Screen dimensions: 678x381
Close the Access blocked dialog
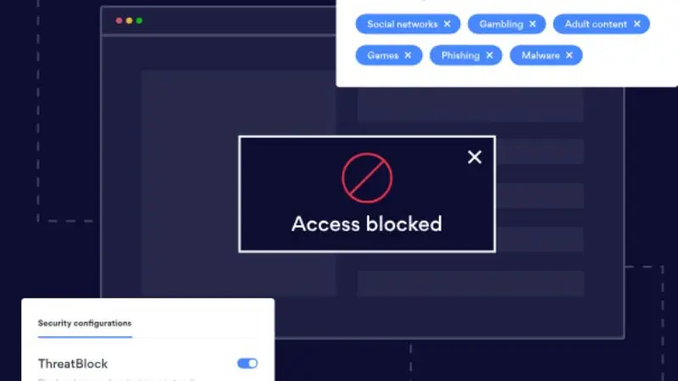[475, 157]
